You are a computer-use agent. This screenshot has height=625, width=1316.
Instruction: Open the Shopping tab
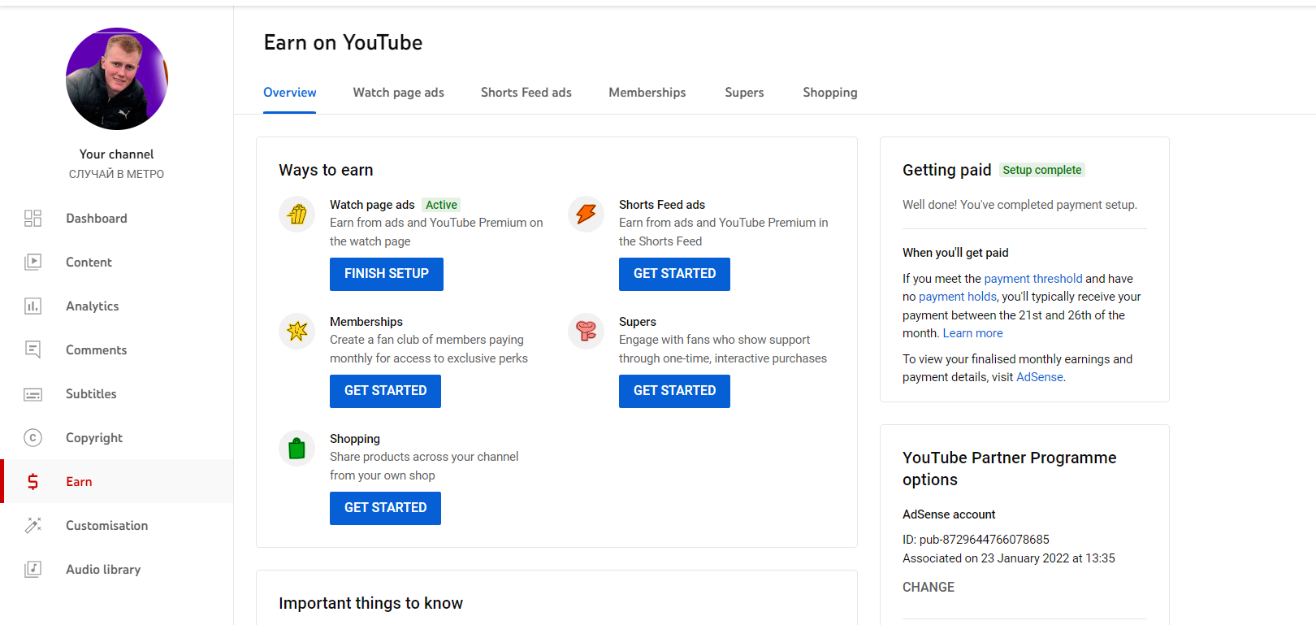830,93
